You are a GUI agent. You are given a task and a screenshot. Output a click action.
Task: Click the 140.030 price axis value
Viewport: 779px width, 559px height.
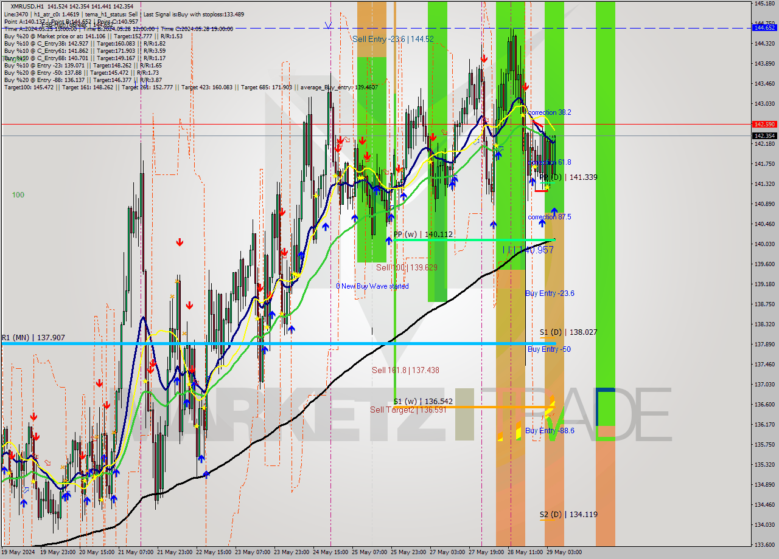tap(764, 244)
